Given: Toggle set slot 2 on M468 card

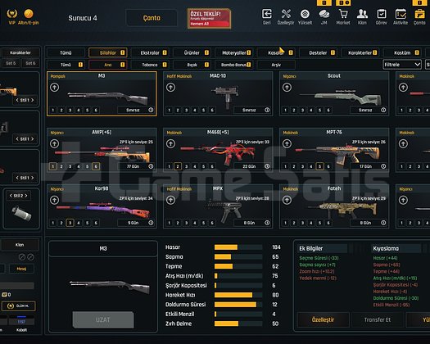Looking at the screenshot, I should (x=178, y=166).
